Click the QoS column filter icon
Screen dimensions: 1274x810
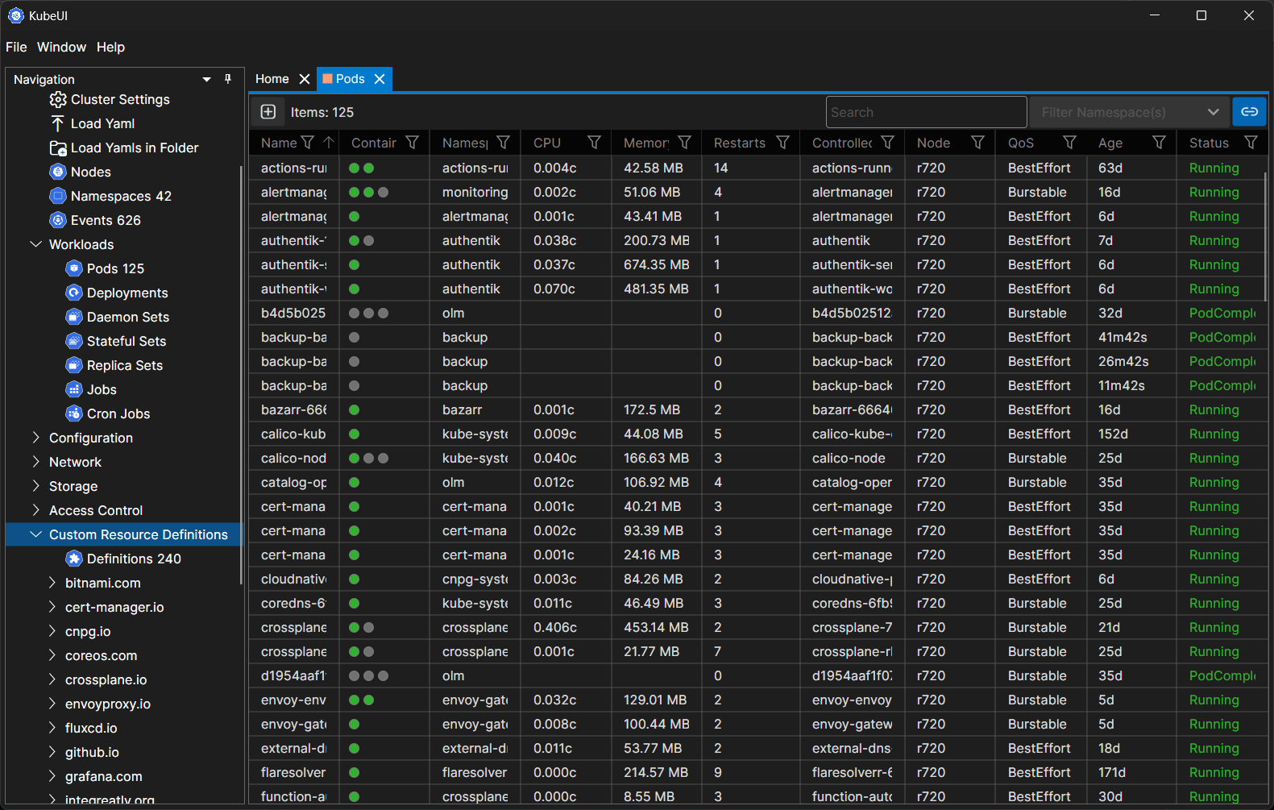tap(1069, 143)
